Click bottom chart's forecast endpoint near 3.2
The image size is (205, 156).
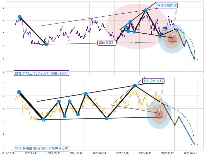(x=194, y=144)
